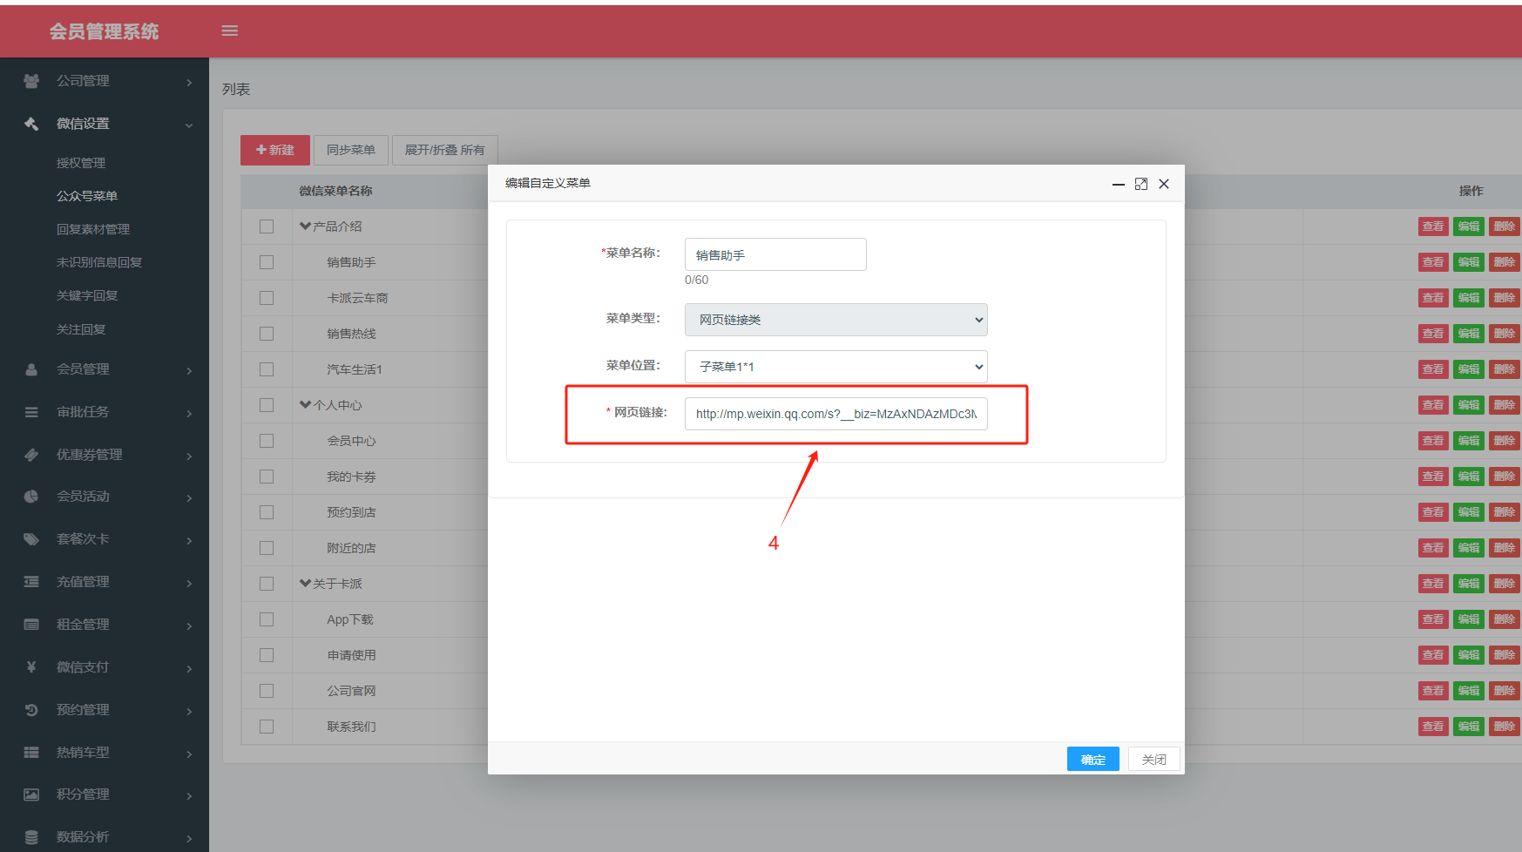The height and width of the screenshot is (852, 1522).
Task: Tick the checkbox next to 个人中心
Action: 267,405
